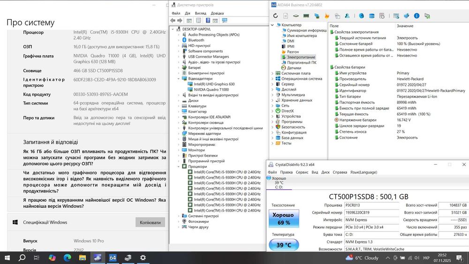
Task: Open Microsoft Edge from taskbar
Action: coord(67,258)
